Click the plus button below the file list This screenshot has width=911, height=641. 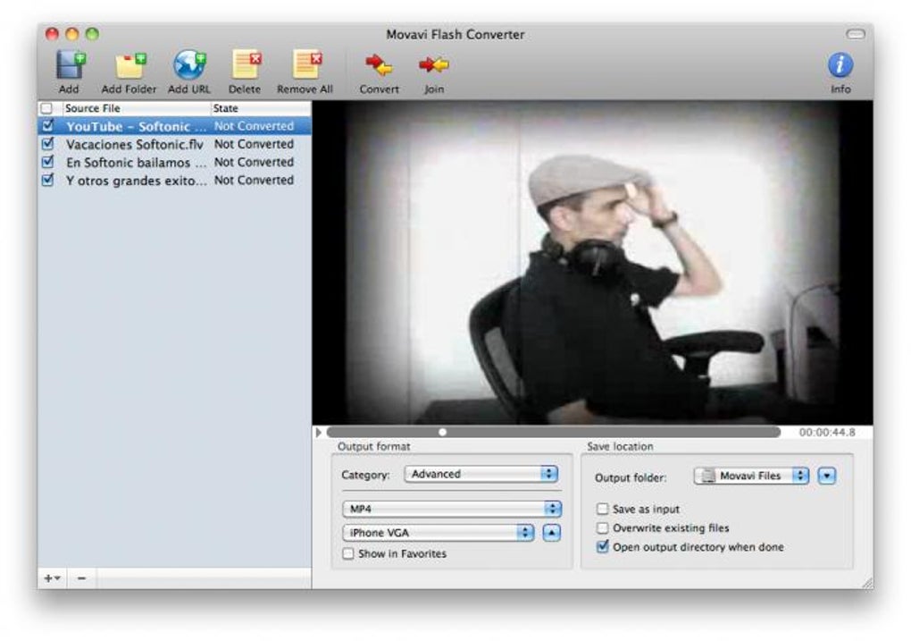(52, 578)
